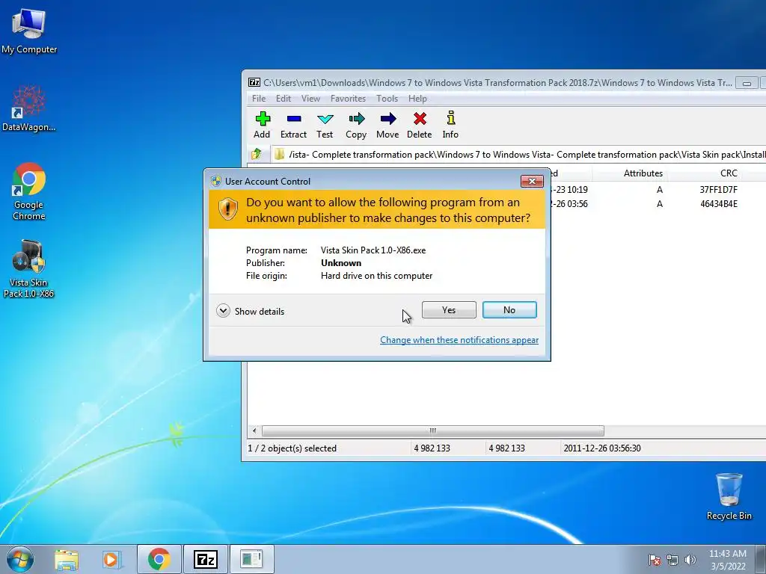The height and width of the screenshot is (574, 766).
Task: Click No to deny the program
Action: pyautogui.click(x=509, y=310)
